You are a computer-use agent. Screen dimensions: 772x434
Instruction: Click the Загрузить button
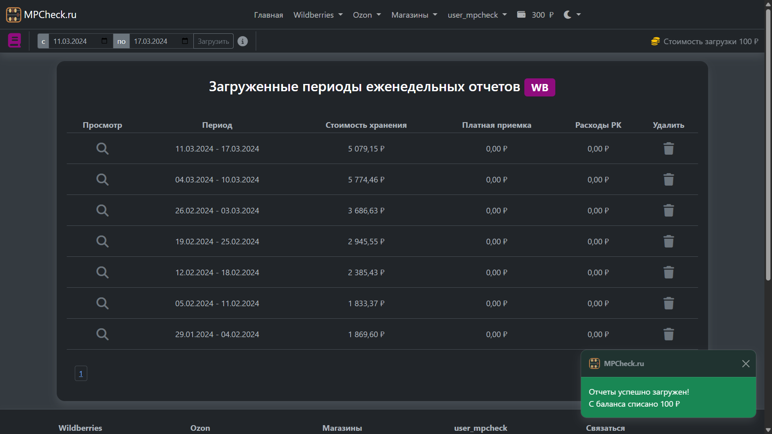(x=213, y=41)
